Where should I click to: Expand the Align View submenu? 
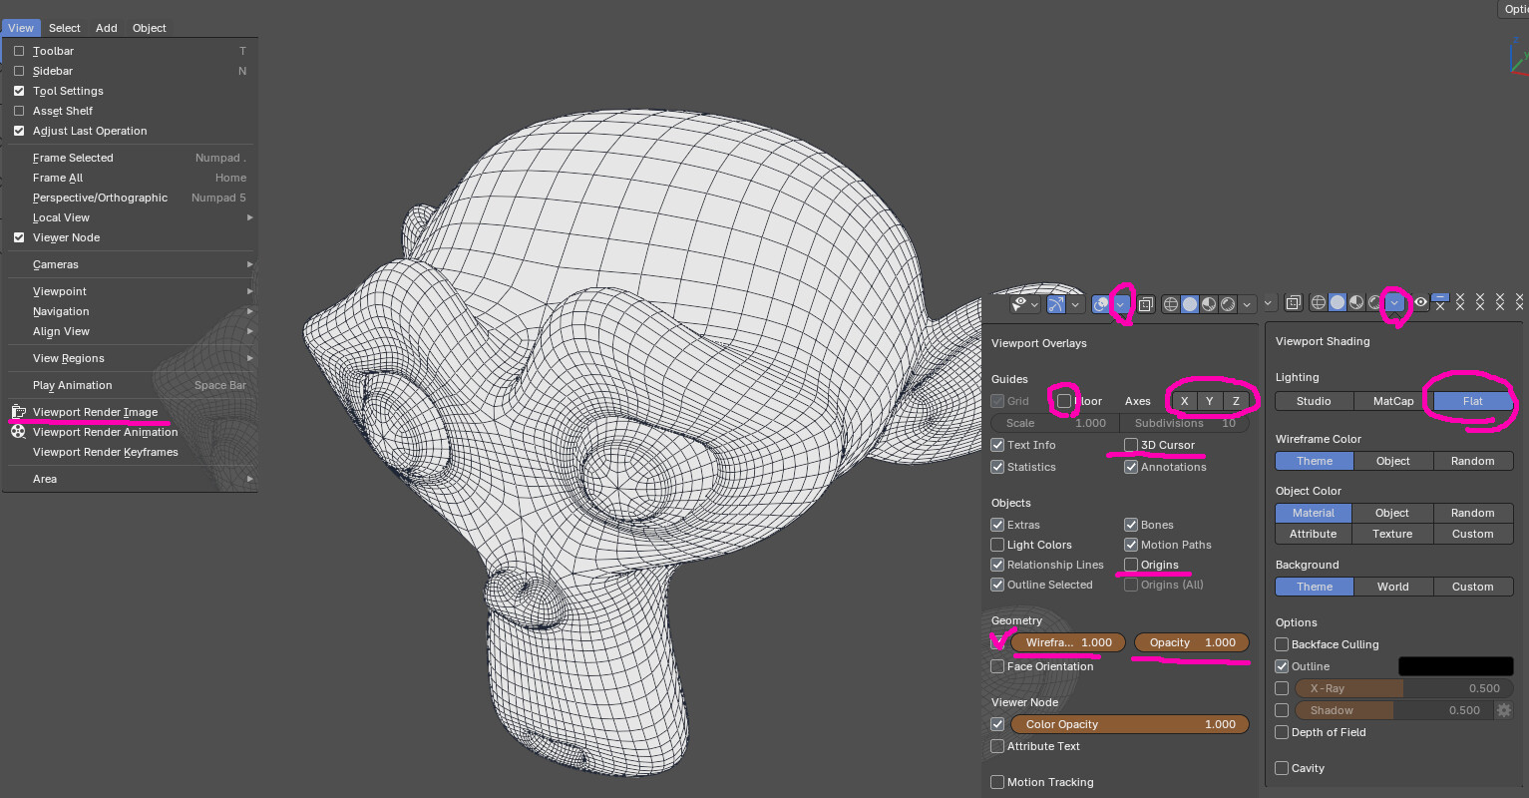coord(130,331)
